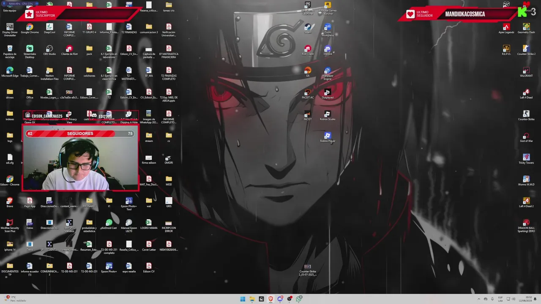541x304 pixels.
Task: Open Counter-Strike 2 shortcut
Action: click(526, 50)
